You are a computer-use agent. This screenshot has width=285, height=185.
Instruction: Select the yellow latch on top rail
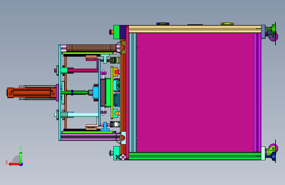pyautogui.click(x=227, y=24)
